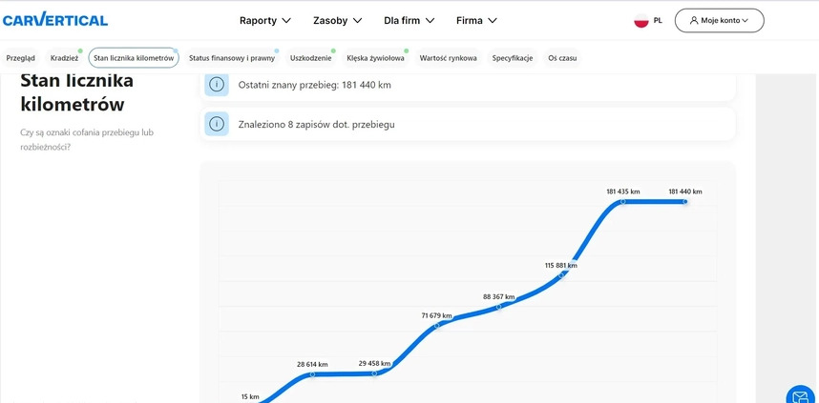Select the 28 614 km data point
The image size is (819, 403).
312,373
